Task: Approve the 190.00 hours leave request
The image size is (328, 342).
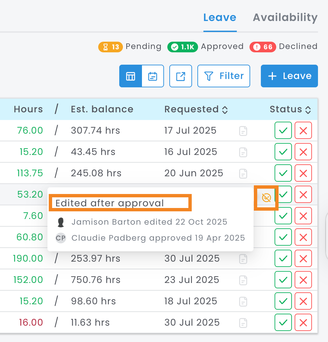Action: pos(283,258)
